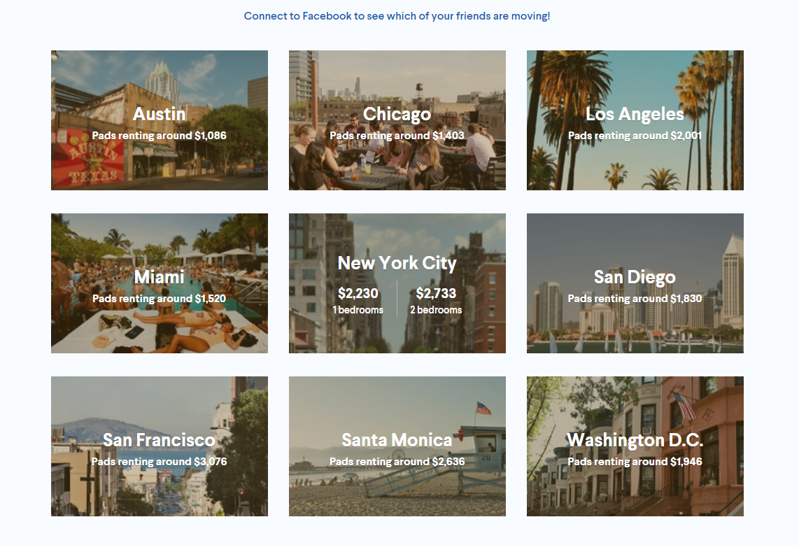Click the 'Pads renting around $2,636' text
This screenshot has height=545, width=799.
(x=397, y=462)
